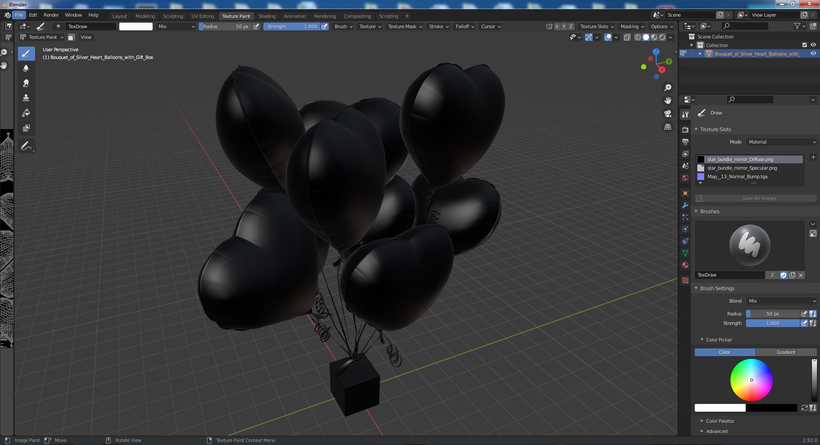
Task: Click the color wheel picker
Action: pyautogui.click(x=751, y=380)
